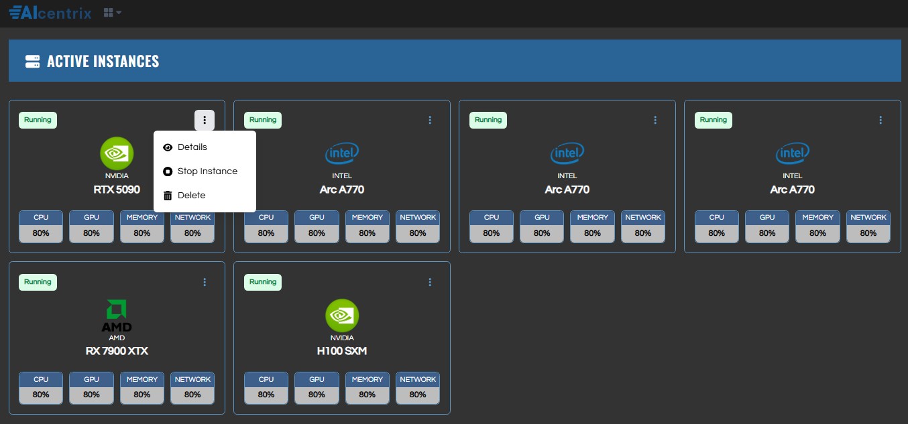This screenshot has height=424, width=908.
Task: Click the trash icon next to Delete
Action: [168, 196]
